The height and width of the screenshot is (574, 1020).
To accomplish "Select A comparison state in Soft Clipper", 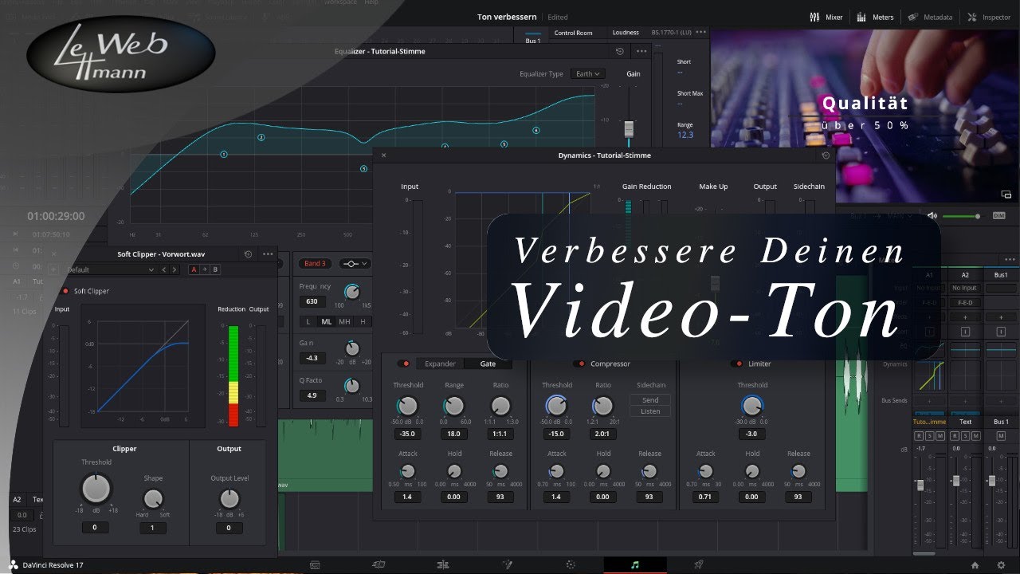I will (x=194, y=269).
